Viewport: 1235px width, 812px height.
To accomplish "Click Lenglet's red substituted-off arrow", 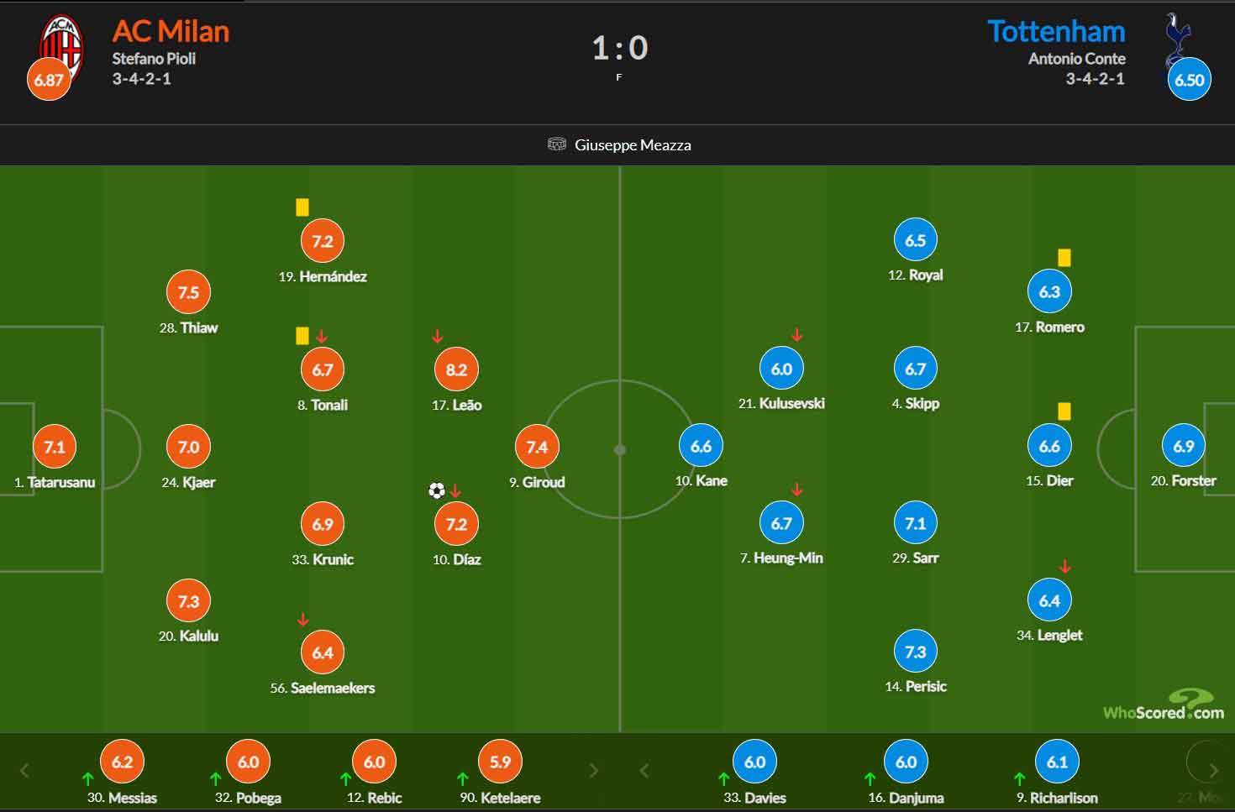I will [x=1065, y=567].
